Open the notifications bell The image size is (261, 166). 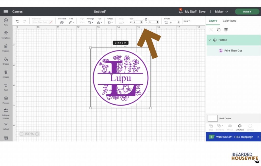click(x=180, y=11)
